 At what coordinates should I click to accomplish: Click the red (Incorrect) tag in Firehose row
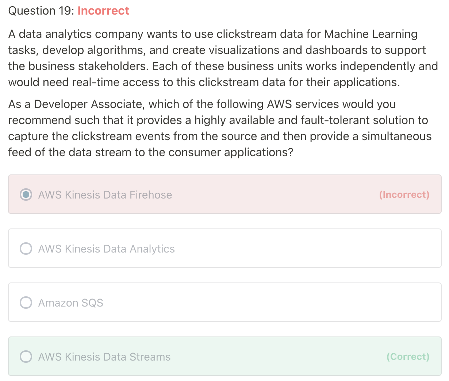404,195
